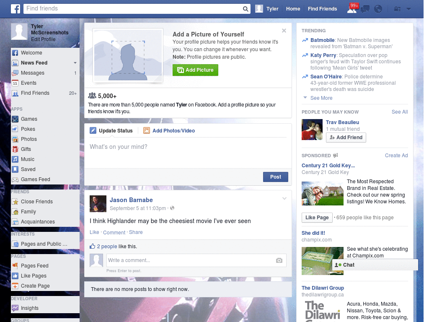Click Gifts icon in sidebar
This screenshot has height=322, width=429.
tap(15, 149)
